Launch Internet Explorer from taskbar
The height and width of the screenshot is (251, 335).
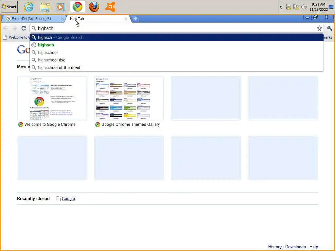point(29,7)
